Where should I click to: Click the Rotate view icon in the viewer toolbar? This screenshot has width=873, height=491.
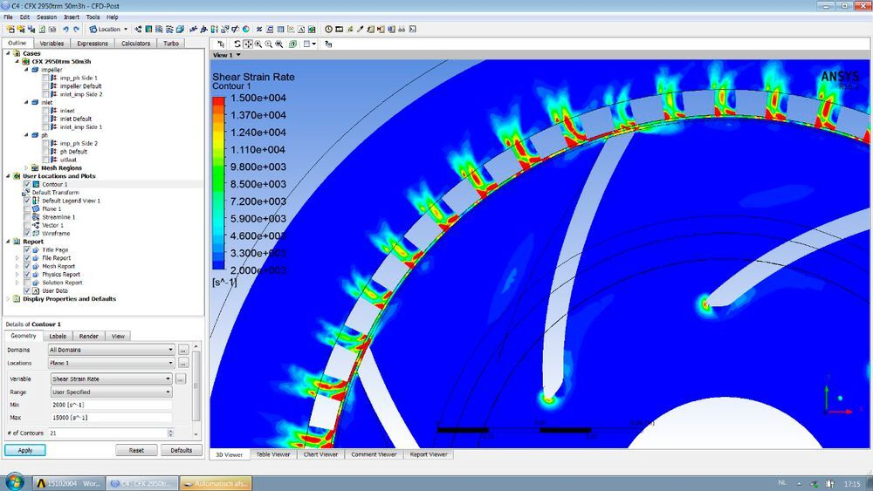(237, 44)
